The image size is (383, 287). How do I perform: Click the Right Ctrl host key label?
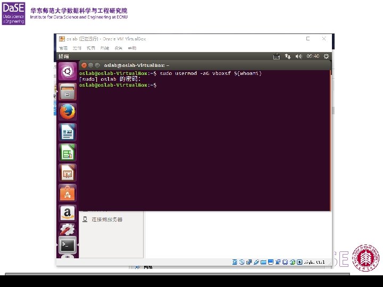pyautogui.click(x=314, y=262)
